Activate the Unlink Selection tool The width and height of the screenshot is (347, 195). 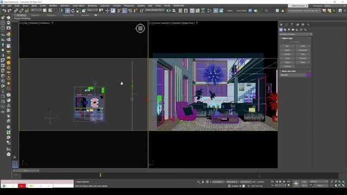pos(21,10)
